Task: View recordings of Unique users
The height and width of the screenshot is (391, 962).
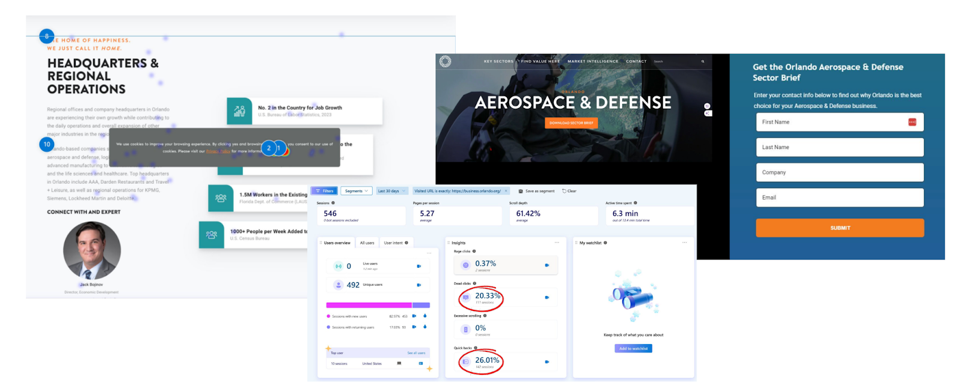Action: click(418, 285)
